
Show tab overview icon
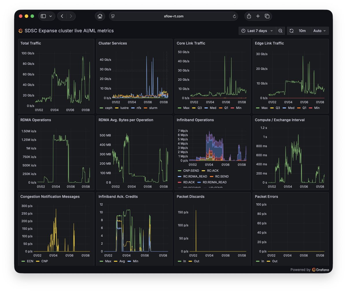tap(267, 16)
